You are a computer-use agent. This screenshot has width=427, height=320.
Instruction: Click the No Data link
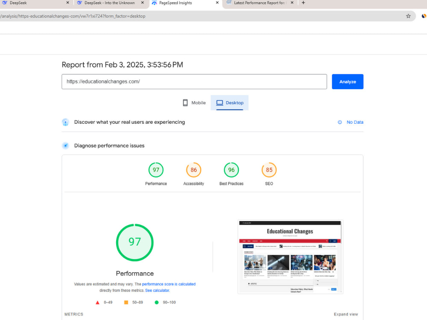coord(355,122)
